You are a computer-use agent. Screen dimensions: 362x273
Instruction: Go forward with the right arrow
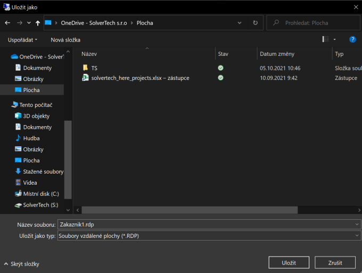pos(20,23)
